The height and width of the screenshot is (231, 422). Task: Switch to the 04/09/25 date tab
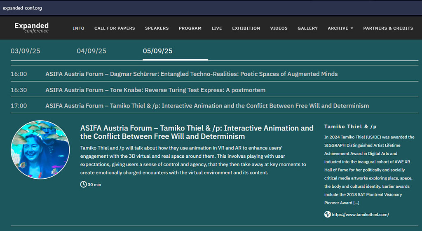pos(91,51)
